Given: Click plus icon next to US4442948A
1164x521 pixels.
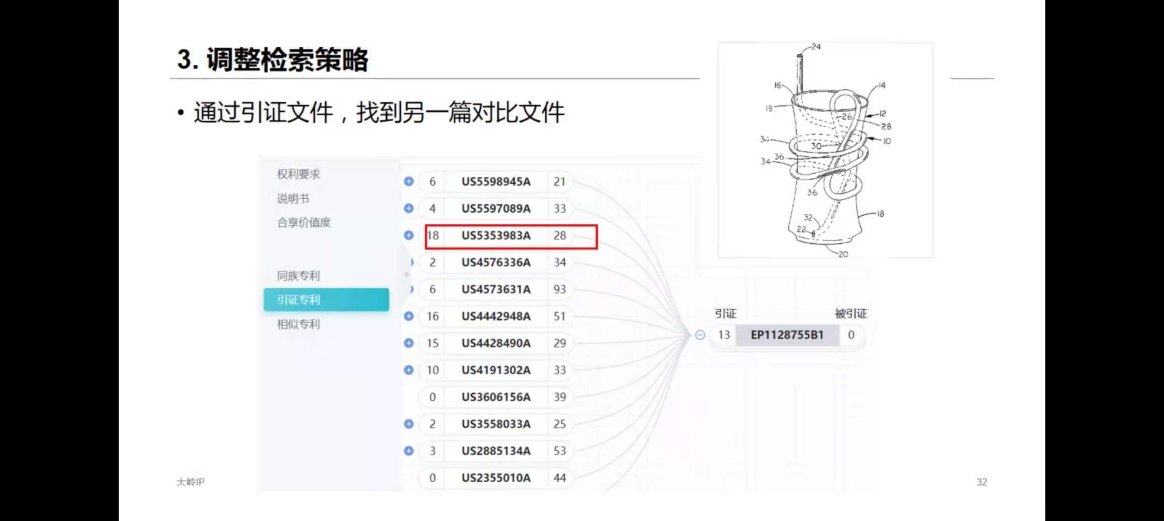Looking at the screenshot, I should coord(409,316).
